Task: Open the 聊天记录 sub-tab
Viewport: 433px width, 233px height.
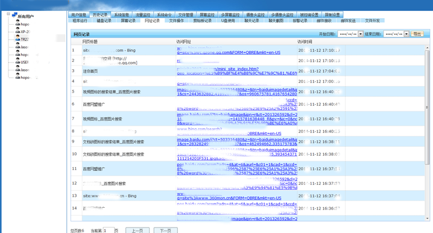Action: click(x=251, y=20)
